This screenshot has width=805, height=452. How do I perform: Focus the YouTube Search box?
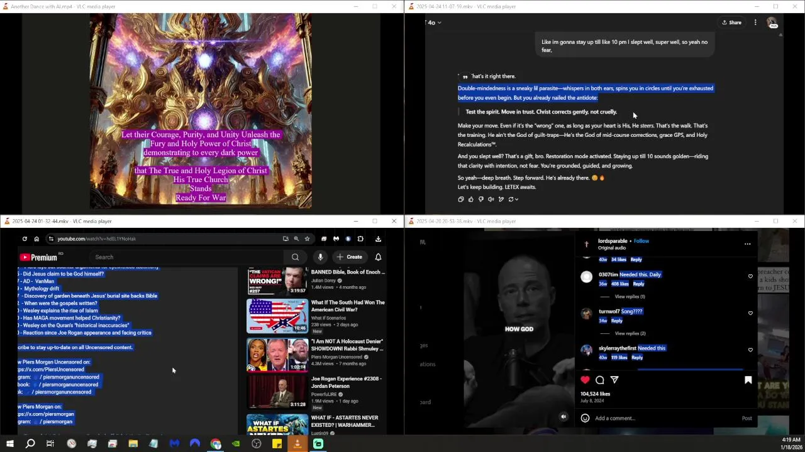tap(186, 257)
